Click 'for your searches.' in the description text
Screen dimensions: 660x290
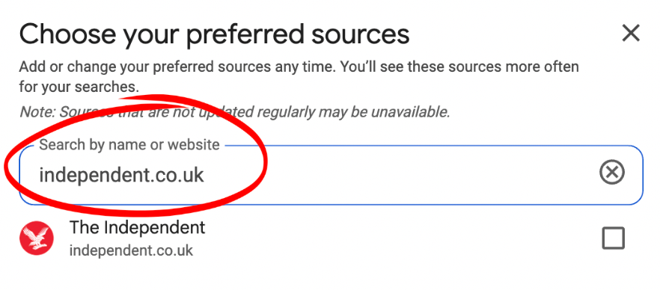click(79, 87)
